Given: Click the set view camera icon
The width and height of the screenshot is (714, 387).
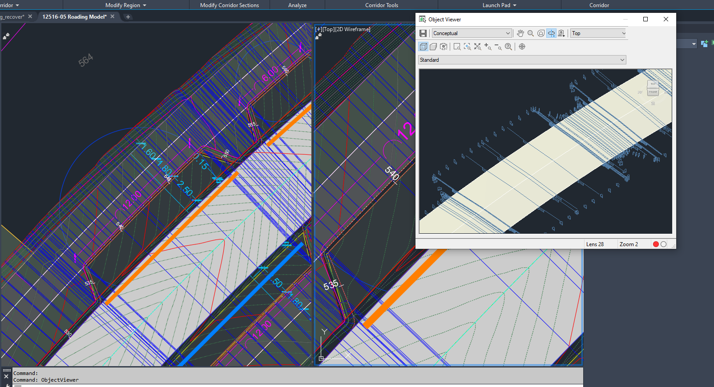Looking at the screenshot, I should 561,33.
